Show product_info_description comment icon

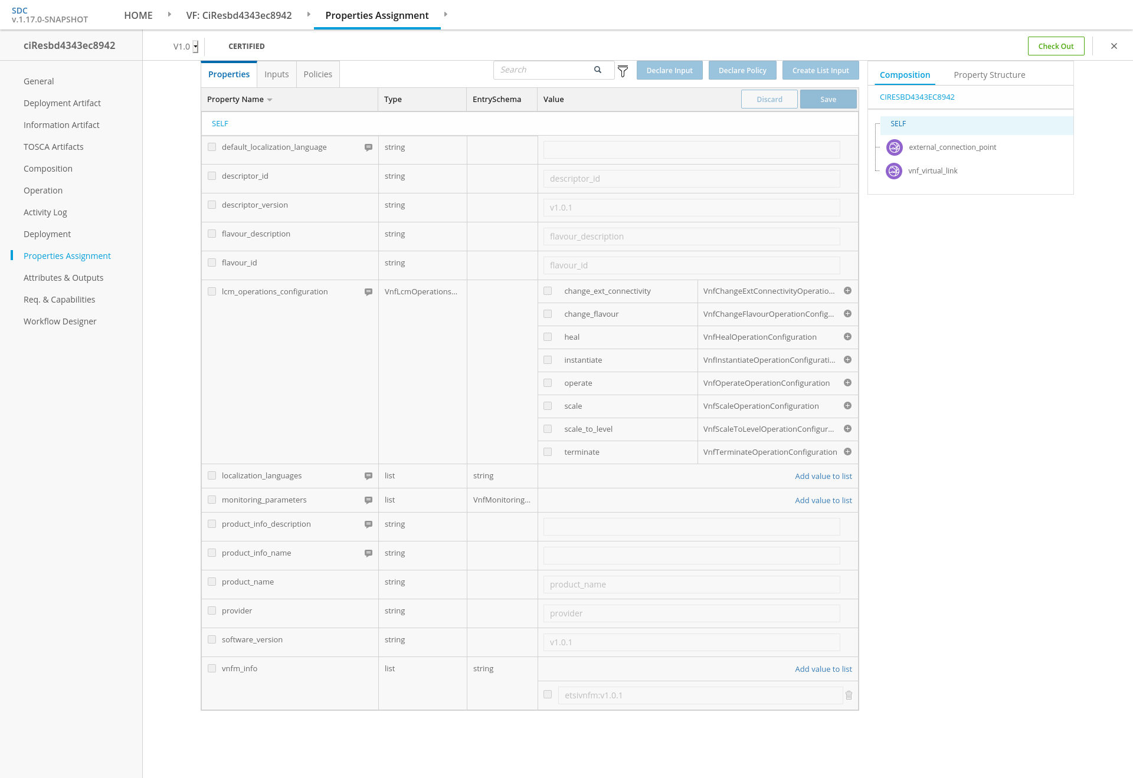pos(368,524)
